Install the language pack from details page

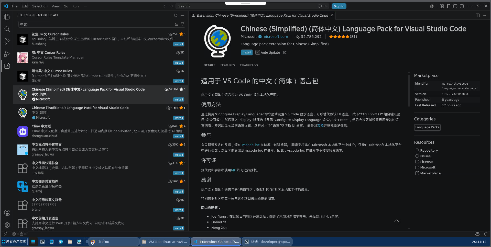[247, 52]
